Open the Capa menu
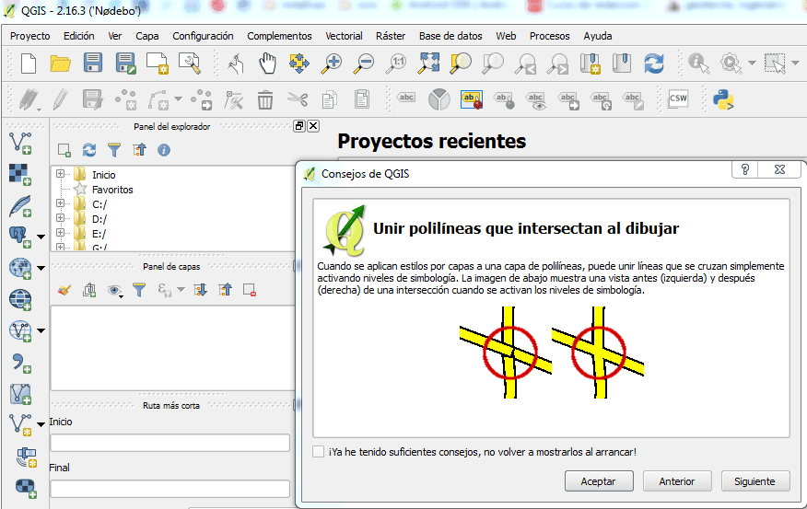The width and height of the screenshot is (807, 509). [146, 36]
